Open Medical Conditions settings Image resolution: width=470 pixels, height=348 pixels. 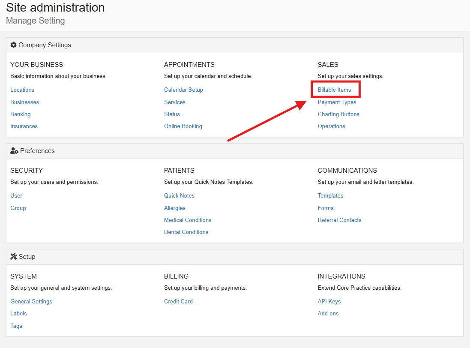pos(188,220)
